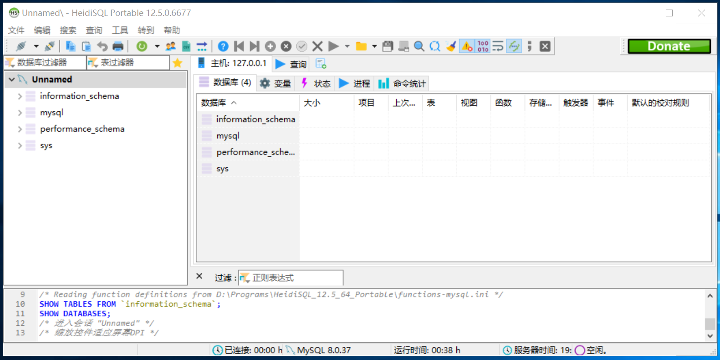Screen dimensions: 720x360
Task: Click the Save as snippet icon
Action: pos(403,46)
